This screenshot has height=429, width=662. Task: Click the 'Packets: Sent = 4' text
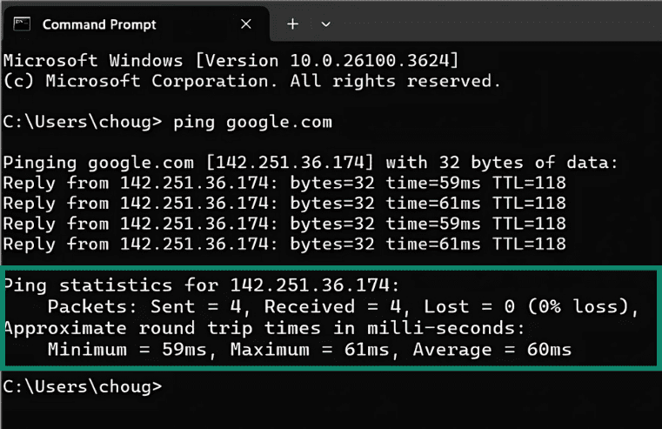click(148, 306)
